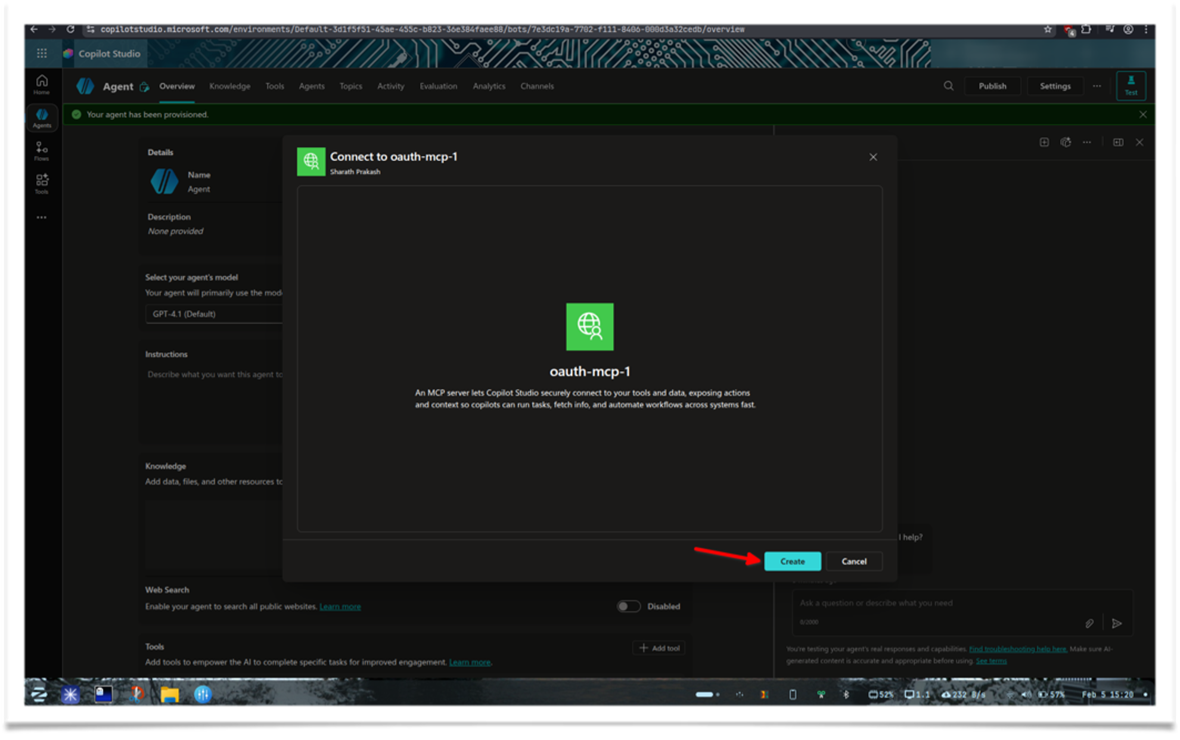Open the Analytics tab
The width and height of the screenshot is (1180, 740).
click(x=489, y=86)
